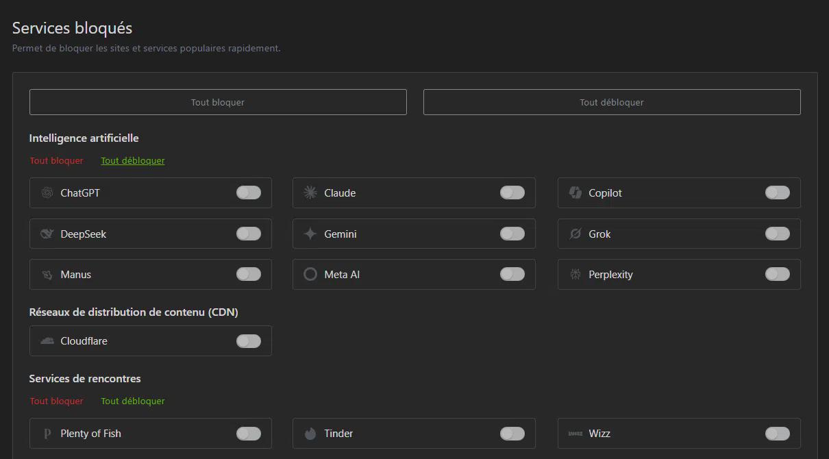
Task: Click the large Tout débloquer button
Action: 612,102
